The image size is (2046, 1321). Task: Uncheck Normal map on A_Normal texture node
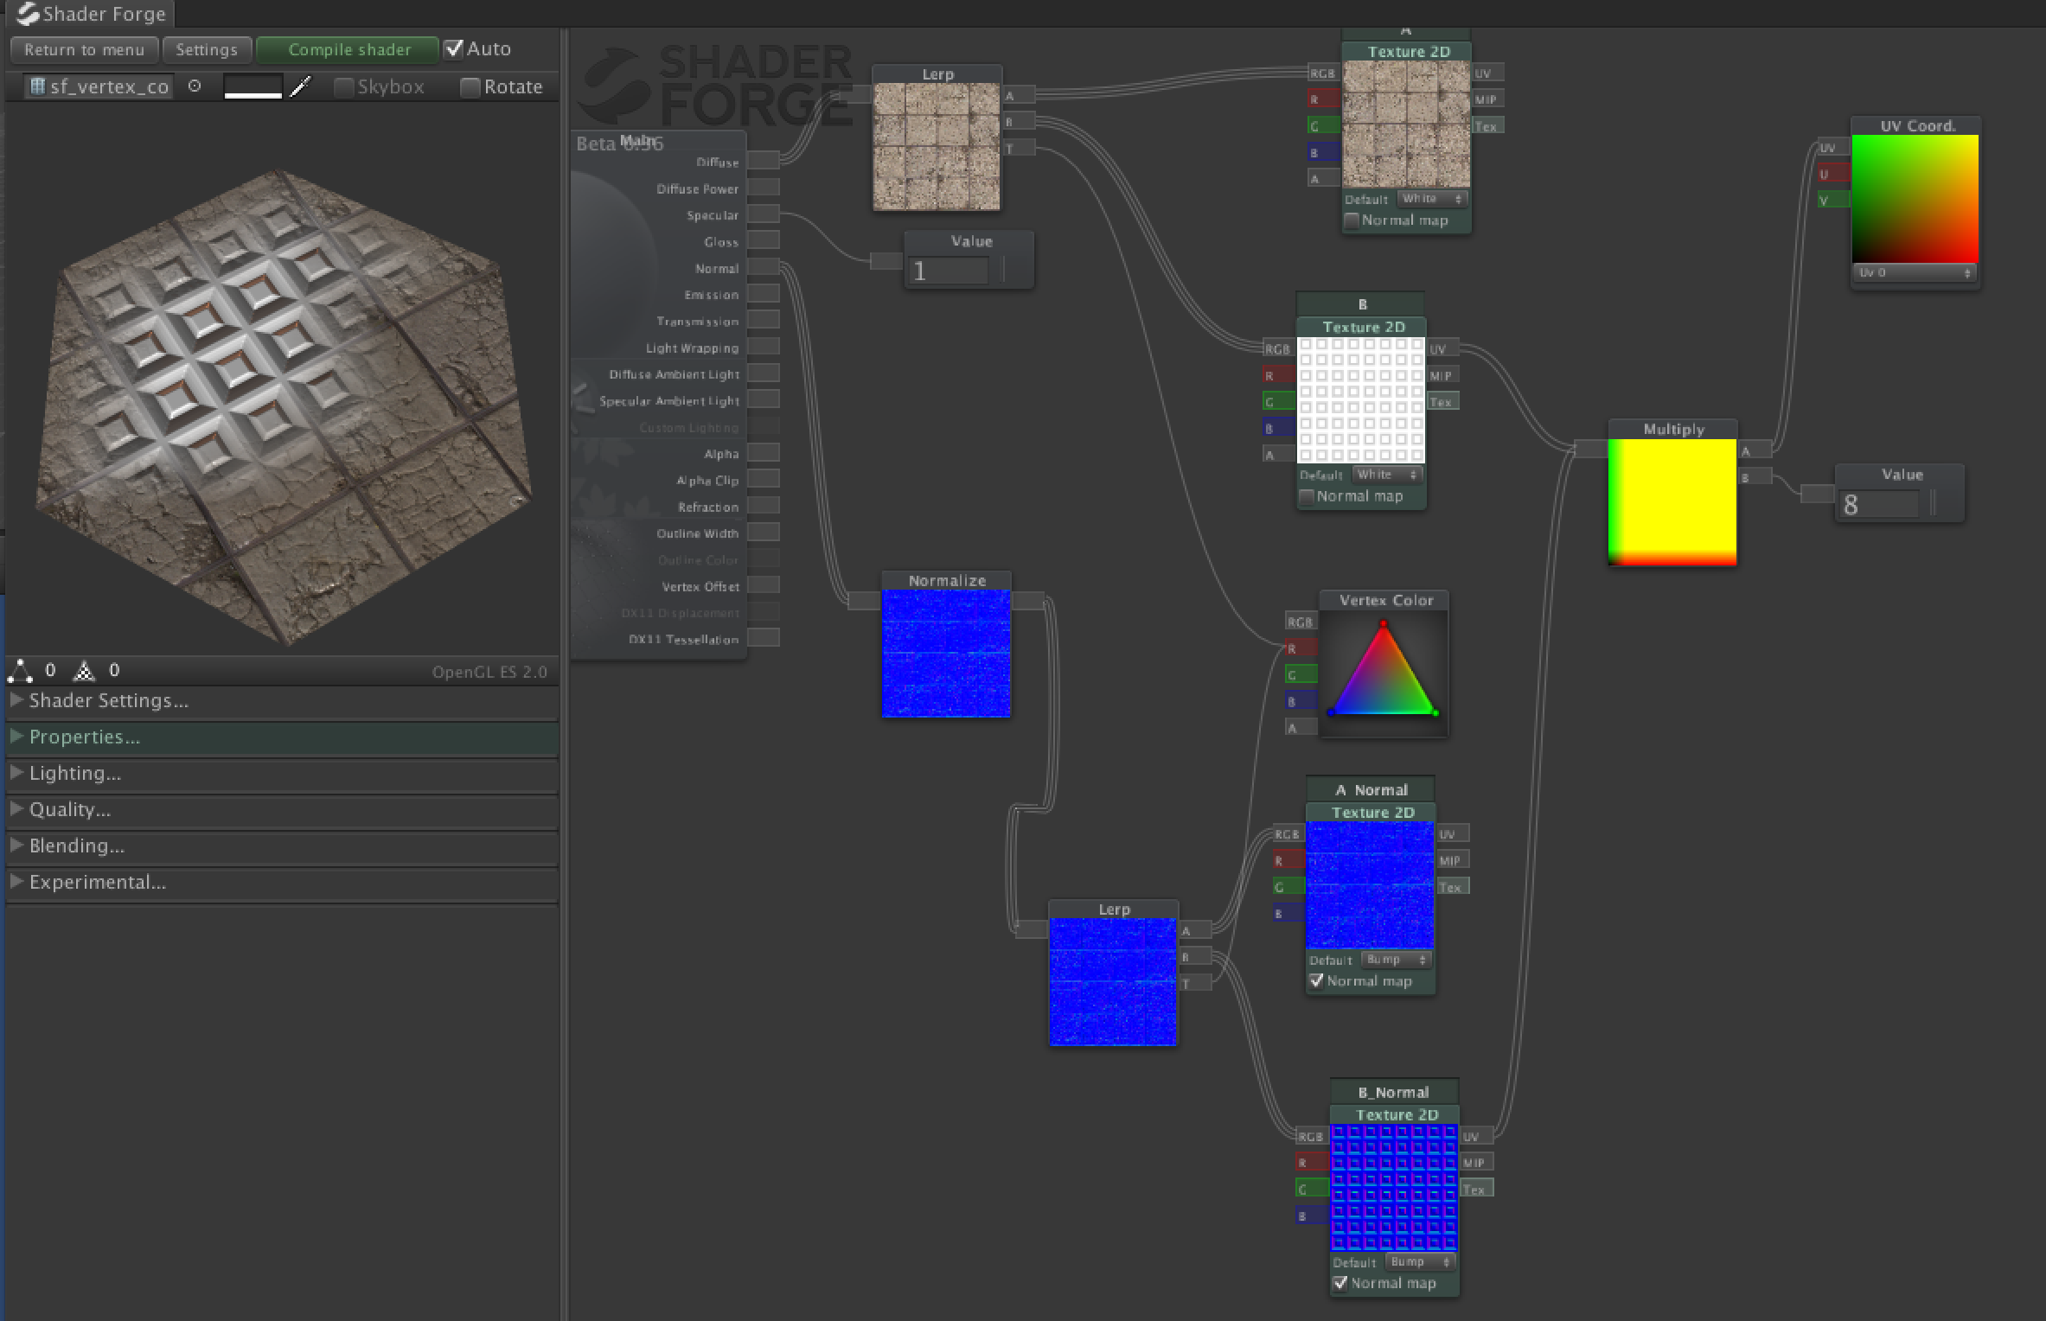pyautogui.click(x=1317, y=980)
